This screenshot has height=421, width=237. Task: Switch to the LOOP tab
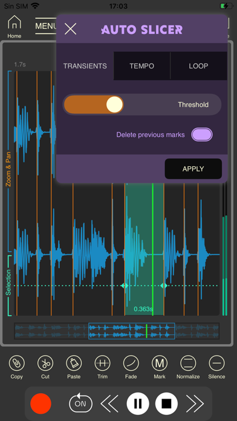pyautogui.click(x=199, y=66)
